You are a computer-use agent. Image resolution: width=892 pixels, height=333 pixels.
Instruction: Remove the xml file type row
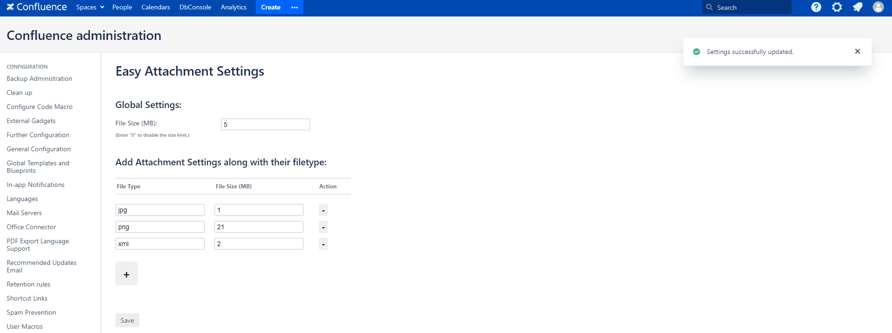[x=323, y=244]
